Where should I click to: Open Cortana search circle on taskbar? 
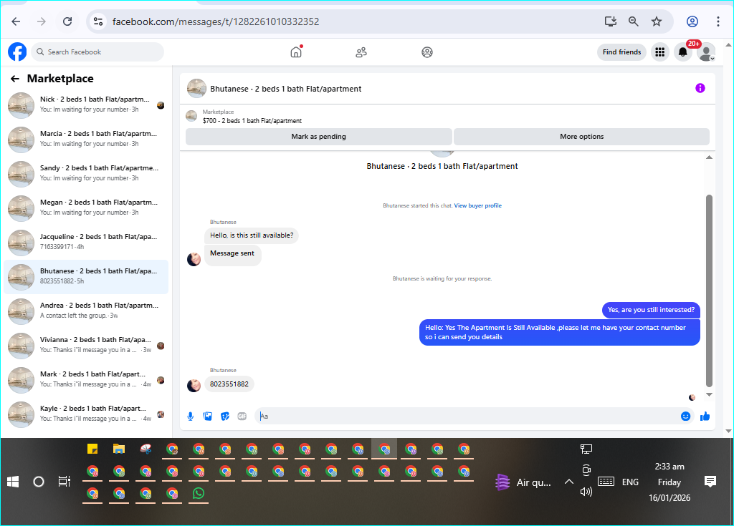[39, 482]
